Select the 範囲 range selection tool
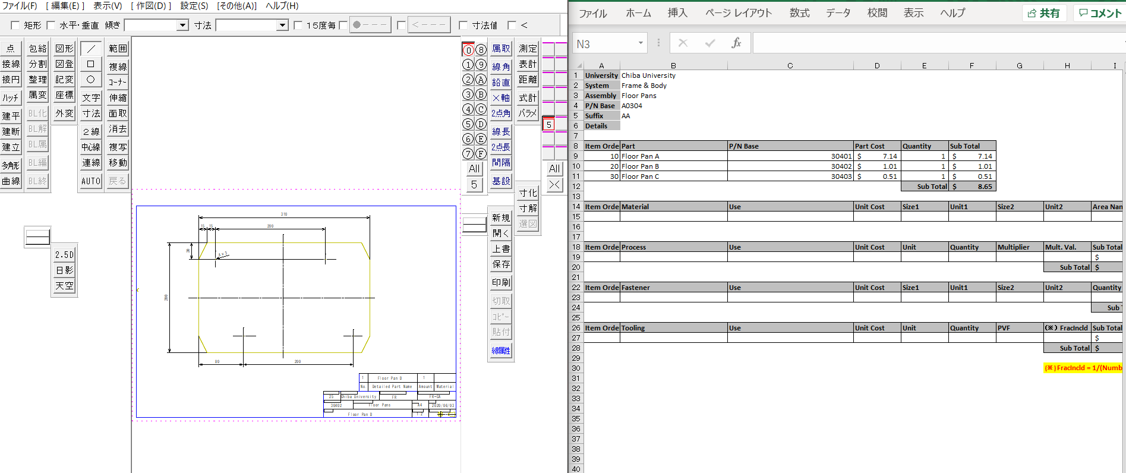Screen dimensions: 1126x473 [x=118, y=48]
